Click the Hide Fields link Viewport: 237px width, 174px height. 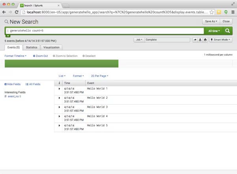tap(13, 84)
